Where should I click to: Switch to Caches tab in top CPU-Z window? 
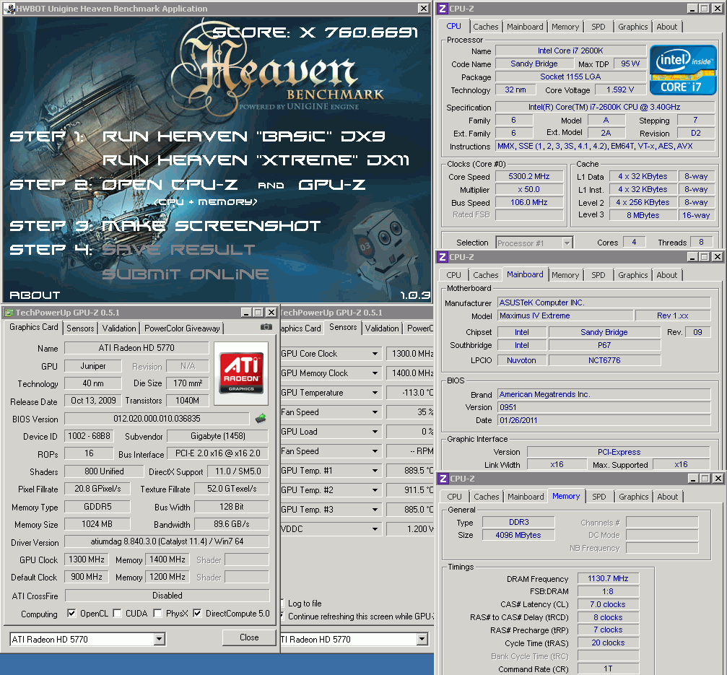pyautogui.click(x=485, y=27)
